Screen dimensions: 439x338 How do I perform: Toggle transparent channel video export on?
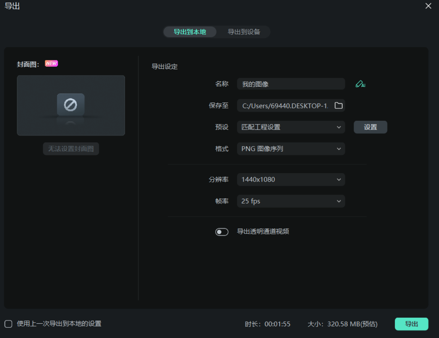coord(222,232)
